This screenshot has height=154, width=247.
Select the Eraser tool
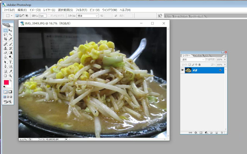pos(5,53)
